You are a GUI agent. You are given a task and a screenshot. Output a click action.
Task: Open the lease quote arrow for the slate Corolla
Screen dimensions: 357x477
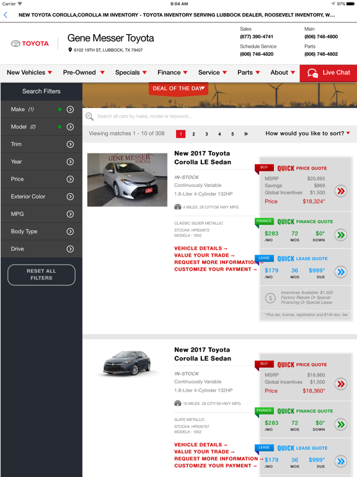click(x=341, y=461)
